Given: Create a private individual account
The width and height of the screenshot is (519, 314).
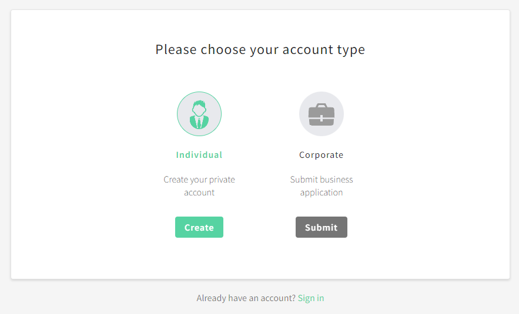Looking at the screenshot, I should click(199, 227).
